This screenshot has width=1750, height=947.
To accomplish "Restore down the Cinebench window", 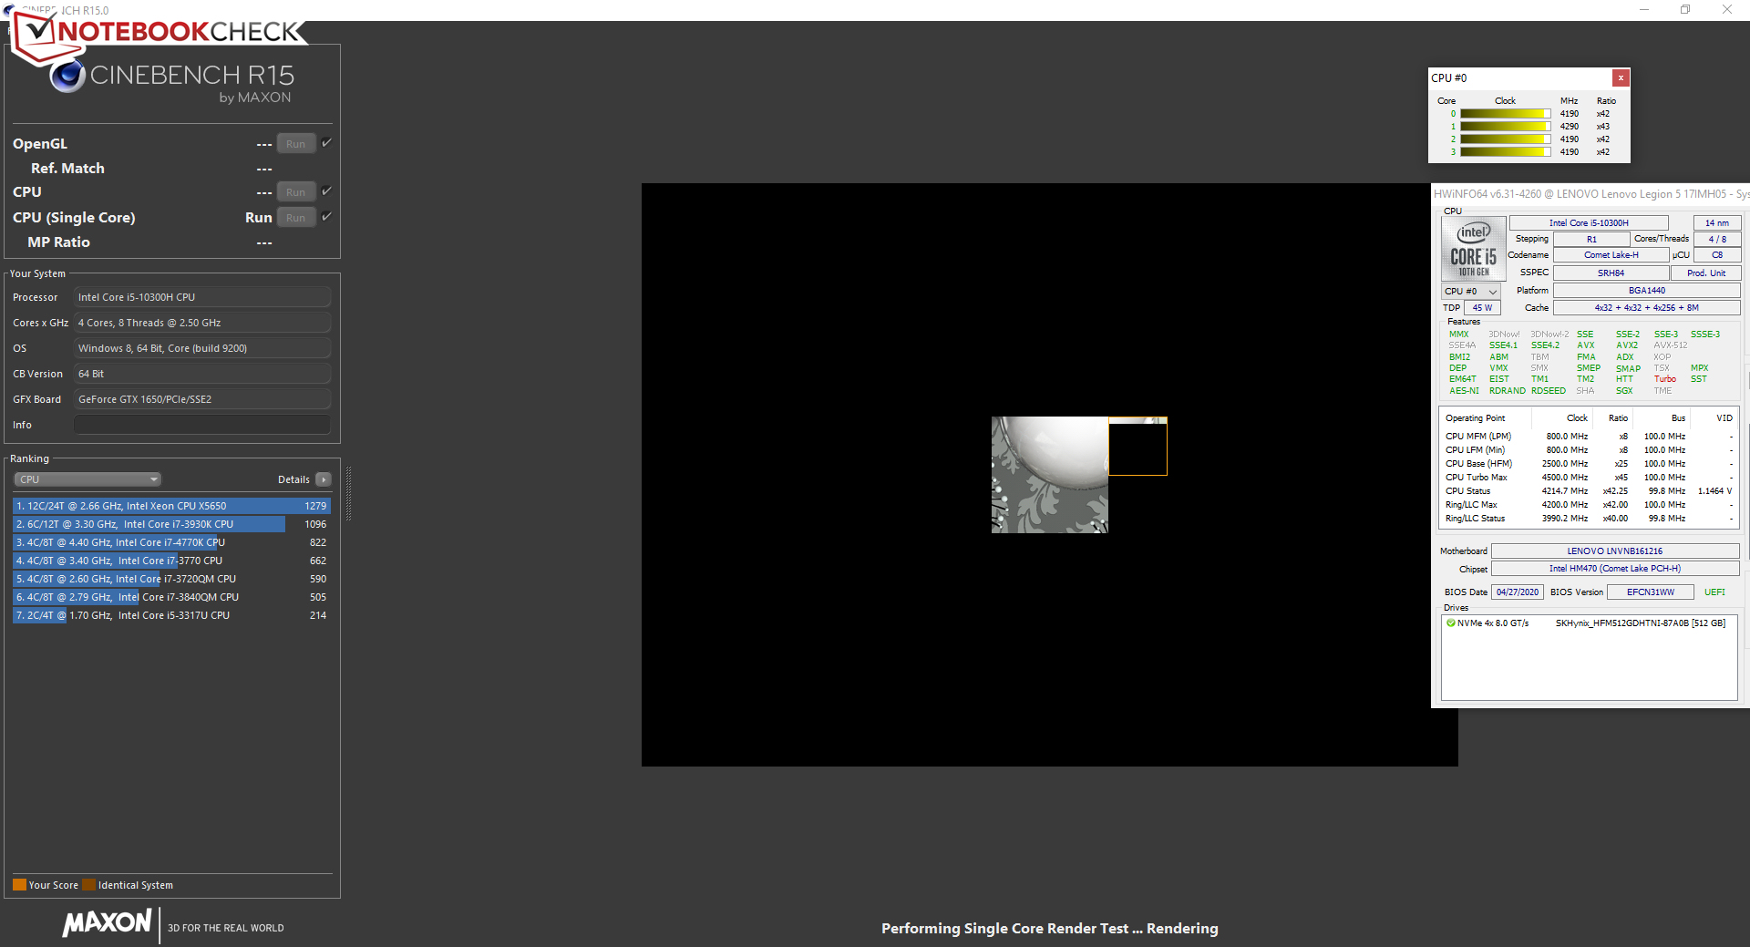I will tap(1685, 10).
